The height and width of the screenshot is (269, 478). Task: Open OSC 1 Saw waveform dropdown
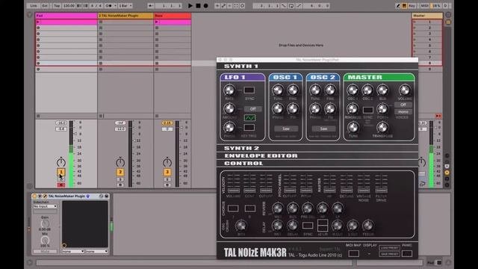click(286, 129)
